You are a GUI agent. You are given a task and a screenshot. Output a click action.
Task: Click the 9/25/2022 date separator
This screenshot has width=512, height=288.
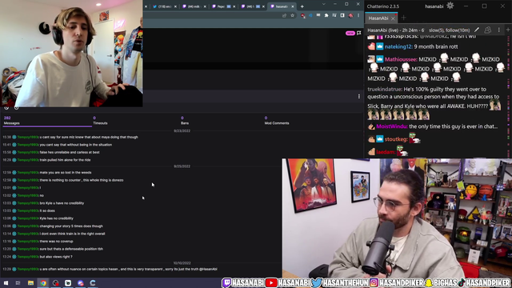[x=182, y=166]
